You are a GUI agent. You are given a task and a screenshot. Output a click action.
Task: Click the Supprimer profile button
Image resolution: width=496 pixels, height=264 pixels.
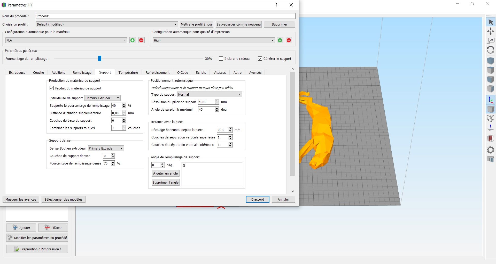[280, 24]
